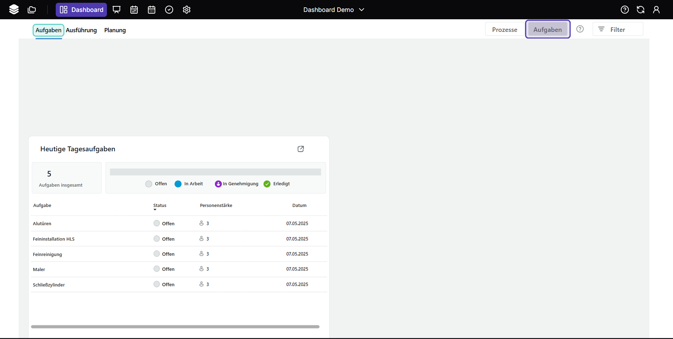Sort by the Status column header
Viewport: 673px width, 339px height.
[160, 206]
